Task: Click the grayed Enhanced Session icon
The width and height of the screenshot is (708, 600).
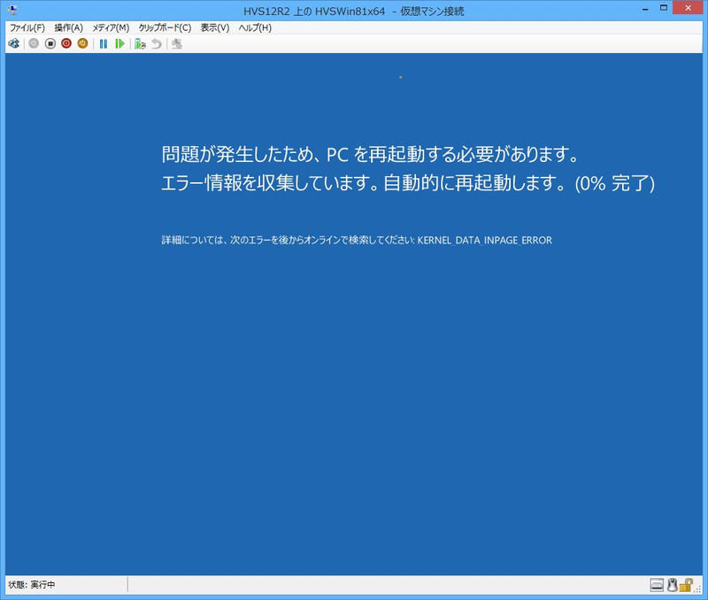Action: [177, 43]
